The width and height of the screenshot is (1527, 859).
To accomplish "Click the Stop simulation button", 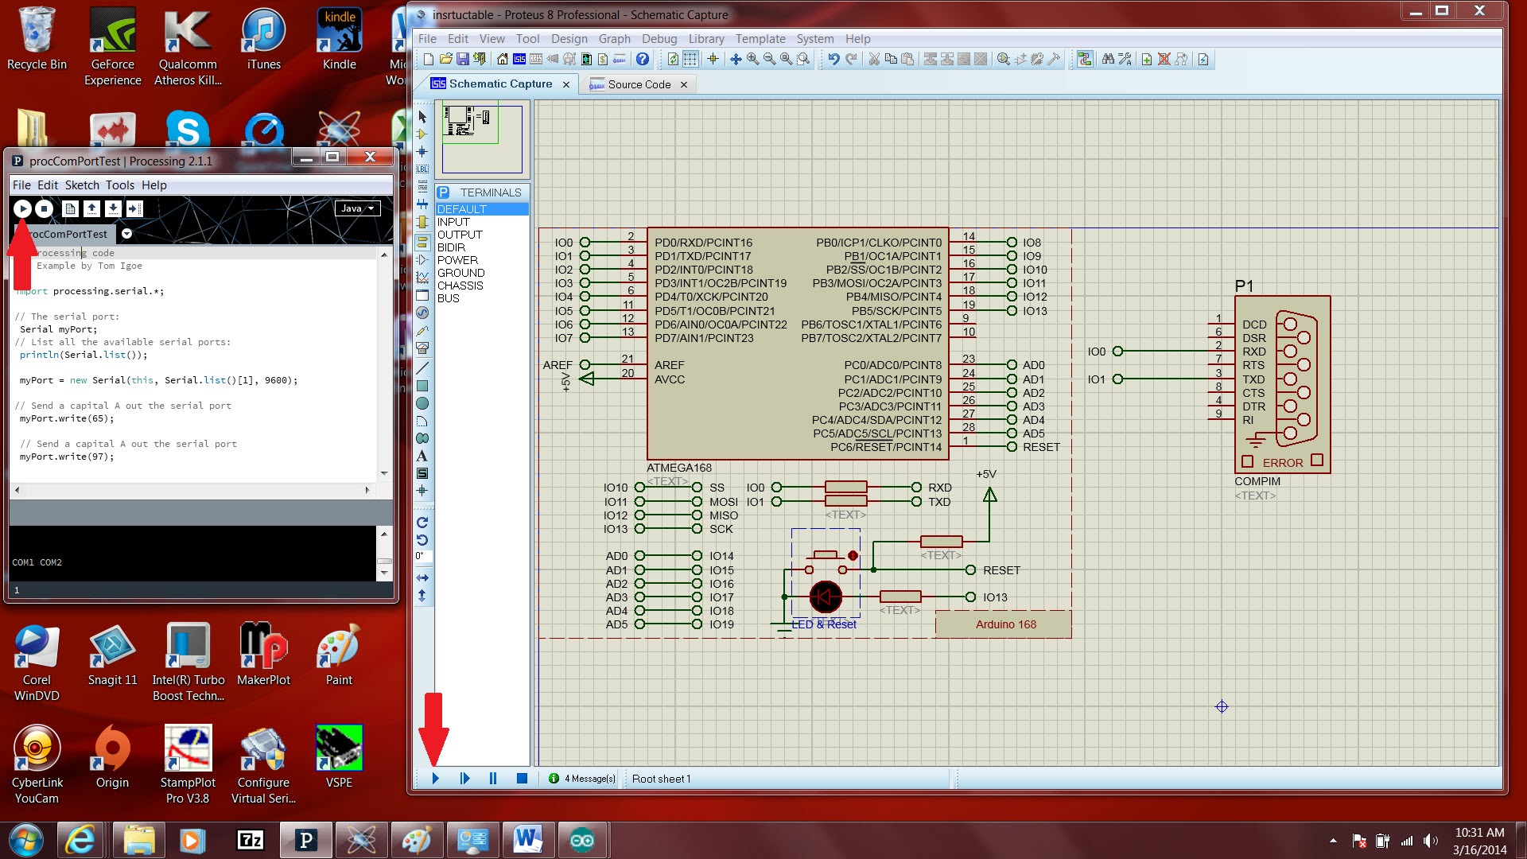I will [x=521, y=778].
